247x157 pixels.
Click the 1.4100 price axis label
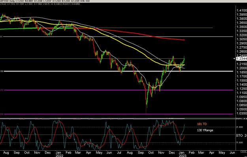point(241,11)
